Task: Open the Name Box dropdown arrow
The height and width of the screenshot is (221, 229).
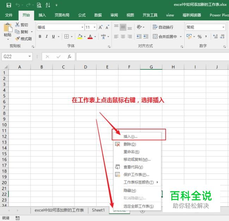Action: coord(30,56)
